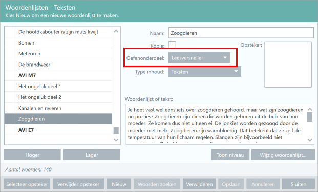Image resolution: width=318 pixels, height=192 pixels.
Task: Click the empty Opsteker image box
Action: (288, 65)
